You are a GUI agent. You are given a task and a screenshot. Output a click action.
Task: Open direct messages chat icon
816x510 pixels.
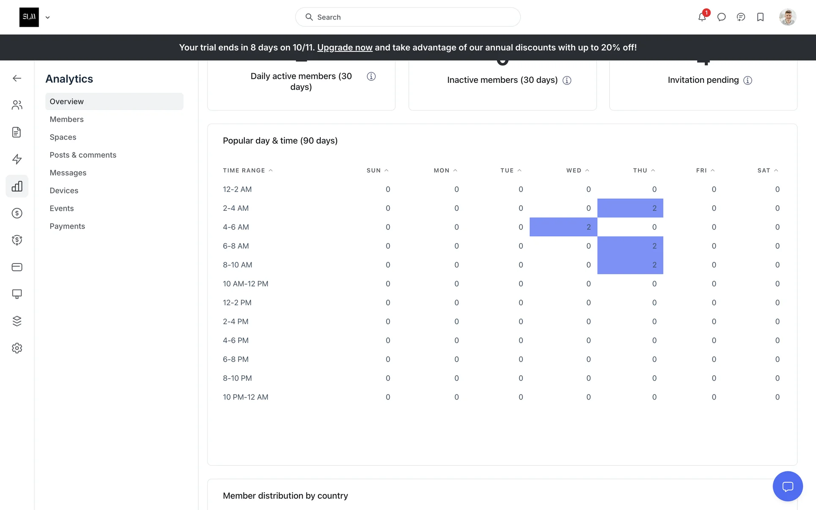click(x=721, y=17)
